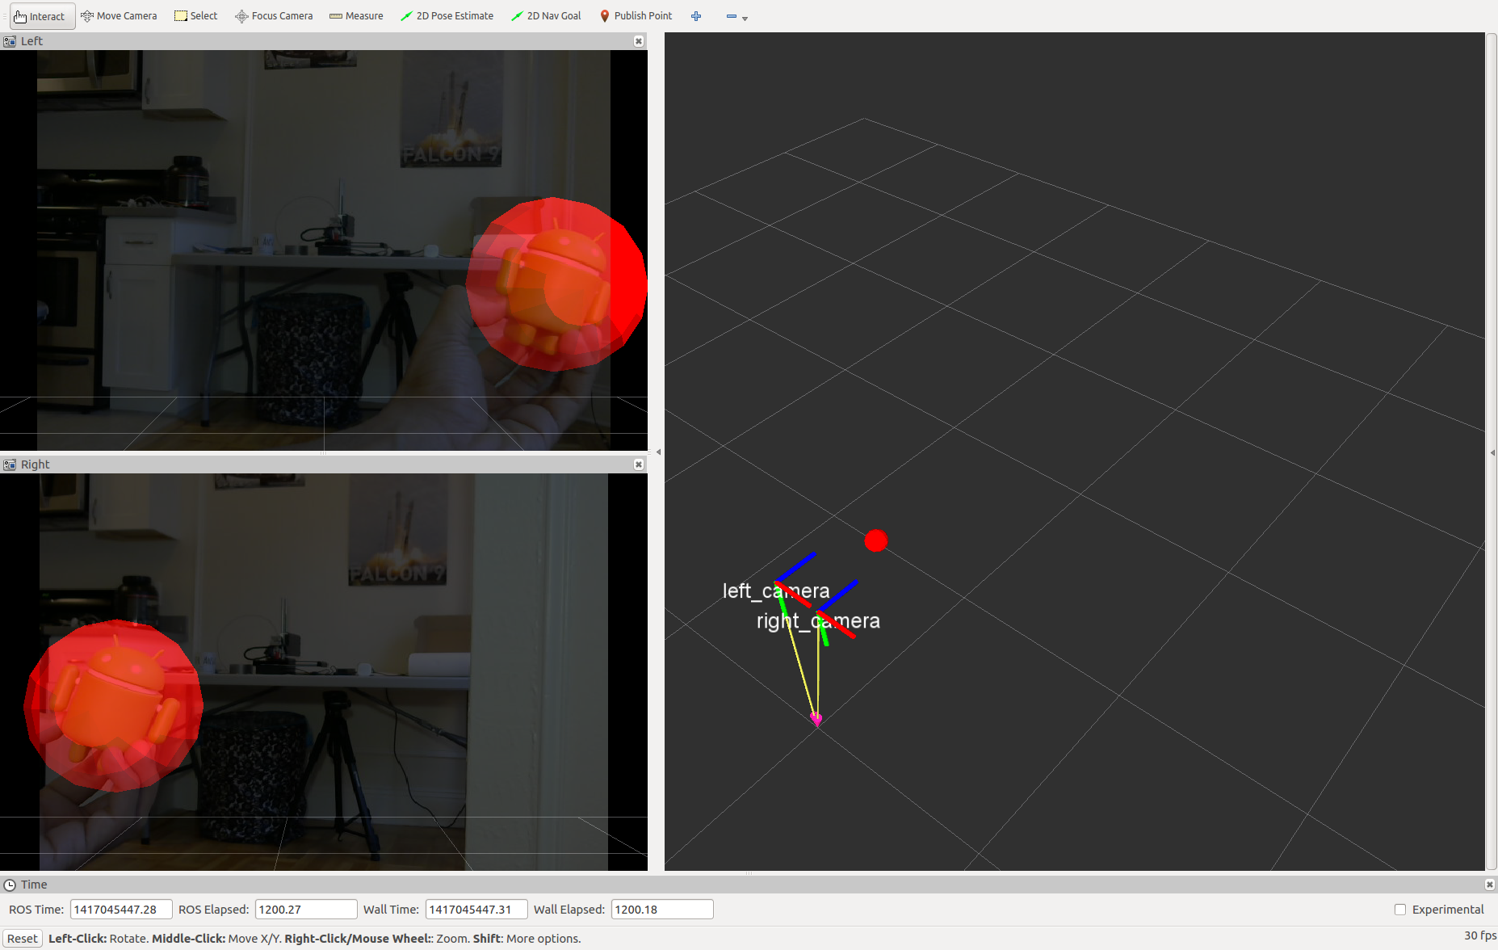The height and width of the screenshot is (950, 1498).
Task: Enable the Experimental checkbox
Action: tap(1399, 909)
